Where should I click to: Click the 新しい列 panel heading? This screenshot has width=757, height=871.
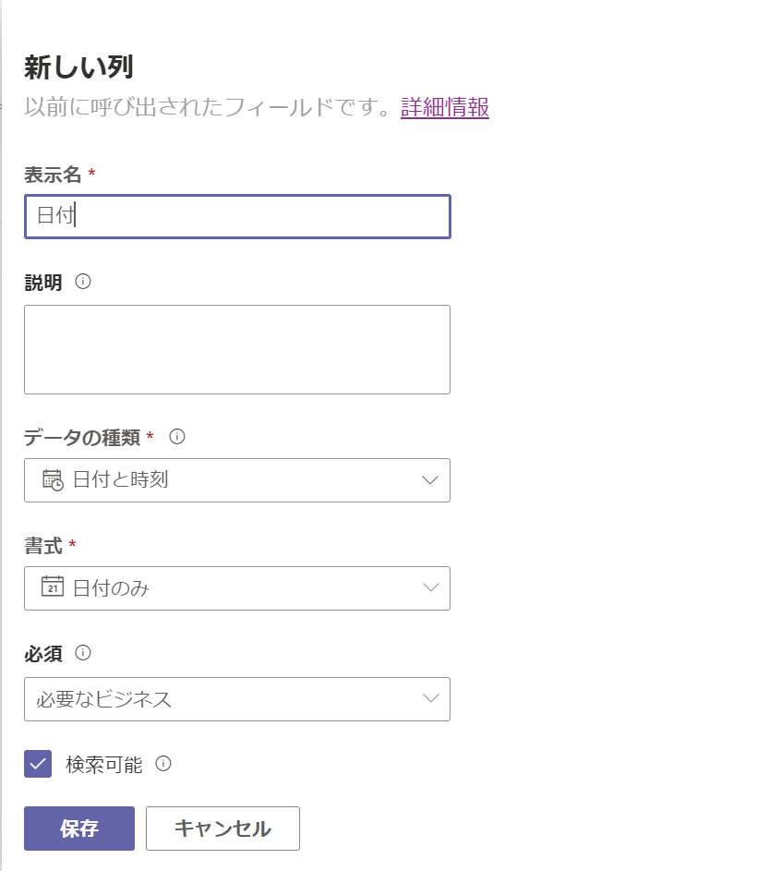coord(79,67)
